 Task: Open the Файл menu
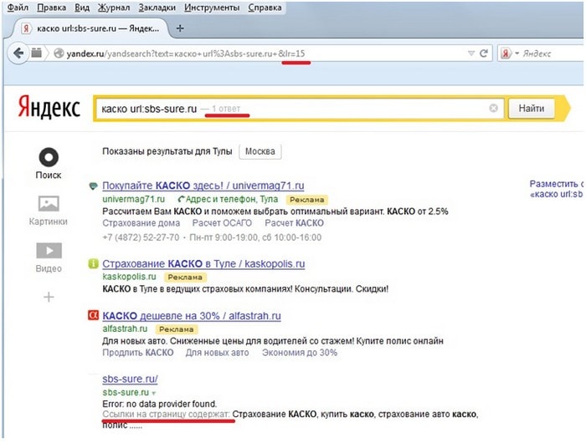[x=18, y=8]
